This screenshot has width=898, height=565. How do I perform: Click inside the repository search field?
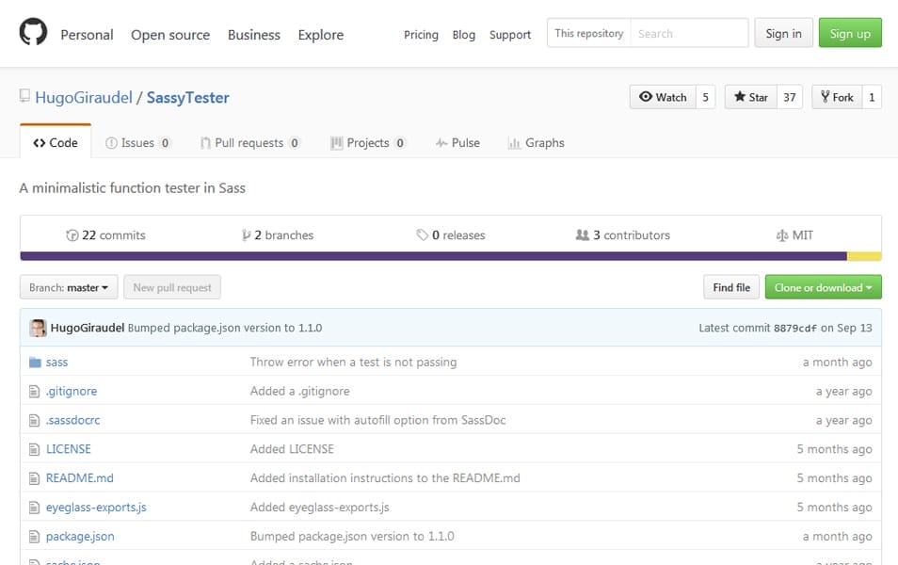point(687,32)
